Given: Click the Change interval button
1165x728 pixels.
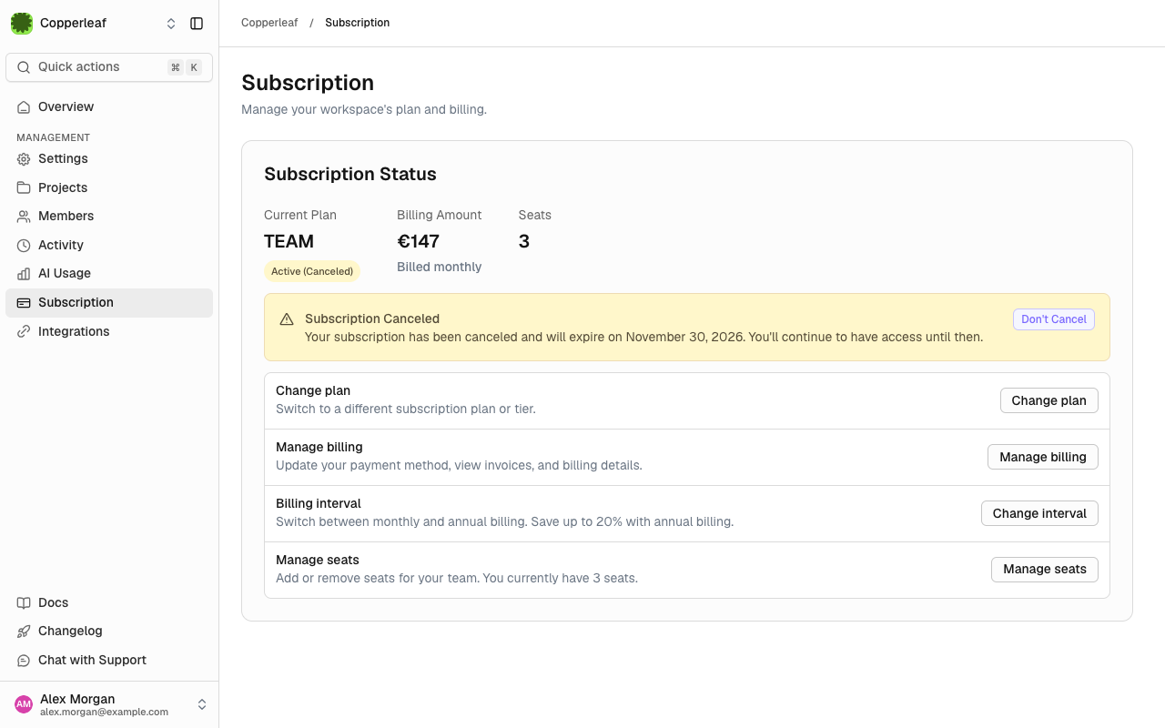Looking at the screenshot, I should point(1039,513).
